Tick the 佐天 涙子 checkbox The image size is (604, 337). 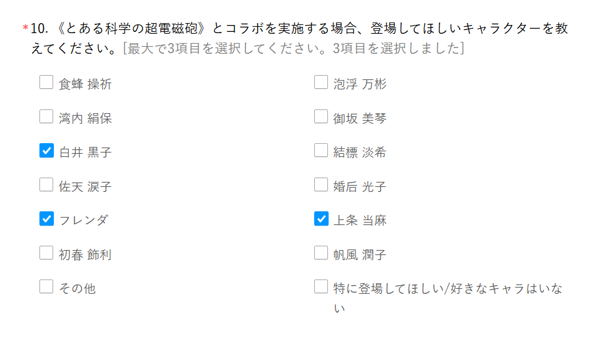coord(46,184)
